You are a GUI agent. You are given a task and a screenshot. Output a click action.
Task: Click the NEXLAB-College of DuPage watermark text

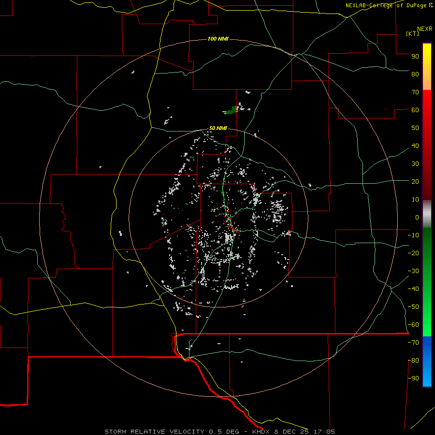point(389,5)
